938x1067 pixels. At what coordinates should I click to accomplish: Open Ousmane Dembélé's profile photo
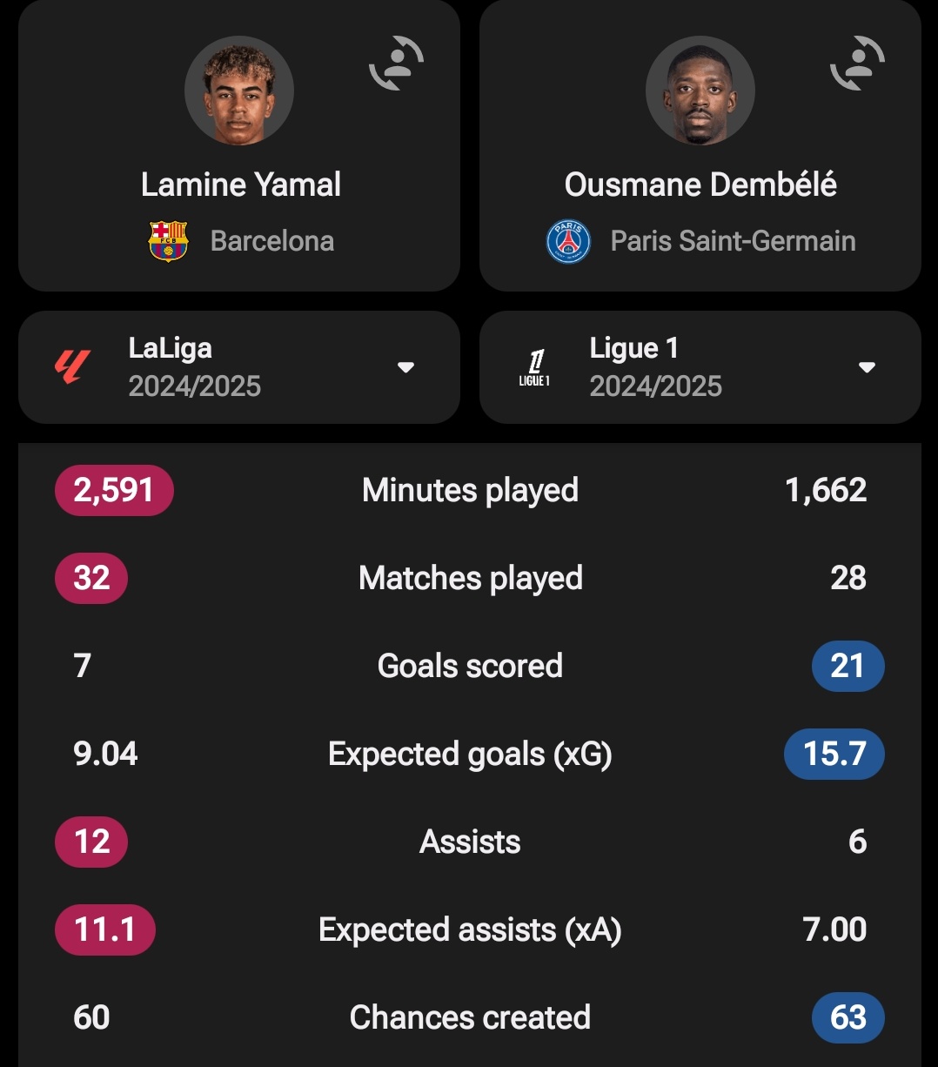coord(700,91)
